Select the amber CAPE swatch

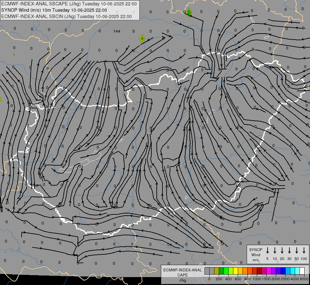pos(240,271)
